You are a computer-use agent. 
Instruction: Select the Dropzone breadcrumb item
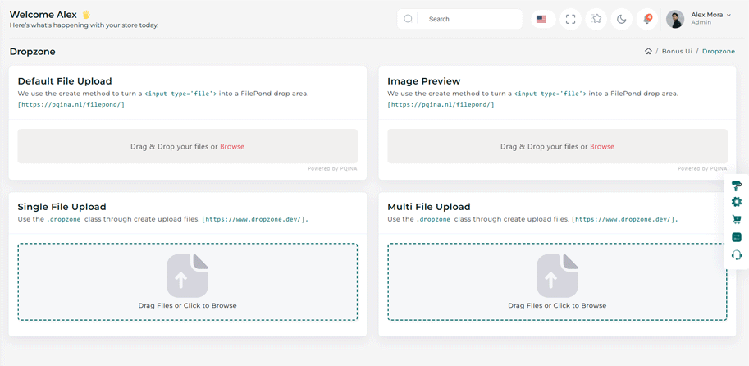click(x=718, y=51)
